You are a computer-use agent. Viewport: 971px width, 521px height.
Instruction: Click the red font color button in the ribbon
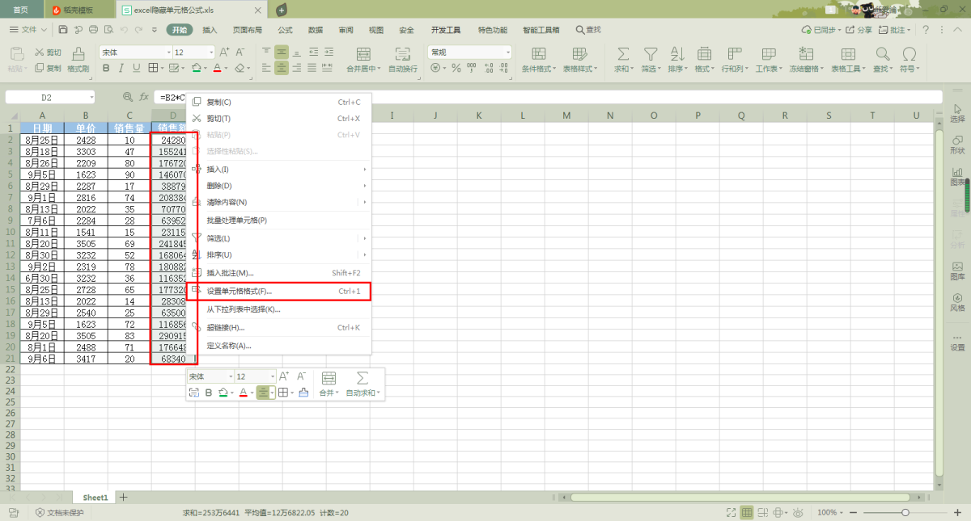tap(216, 69)
